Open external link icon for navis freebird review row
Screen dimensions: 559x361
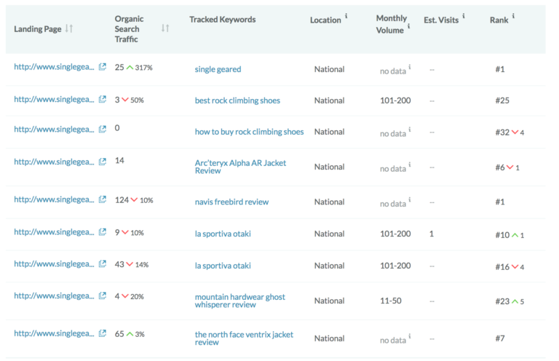click(103, 199)
